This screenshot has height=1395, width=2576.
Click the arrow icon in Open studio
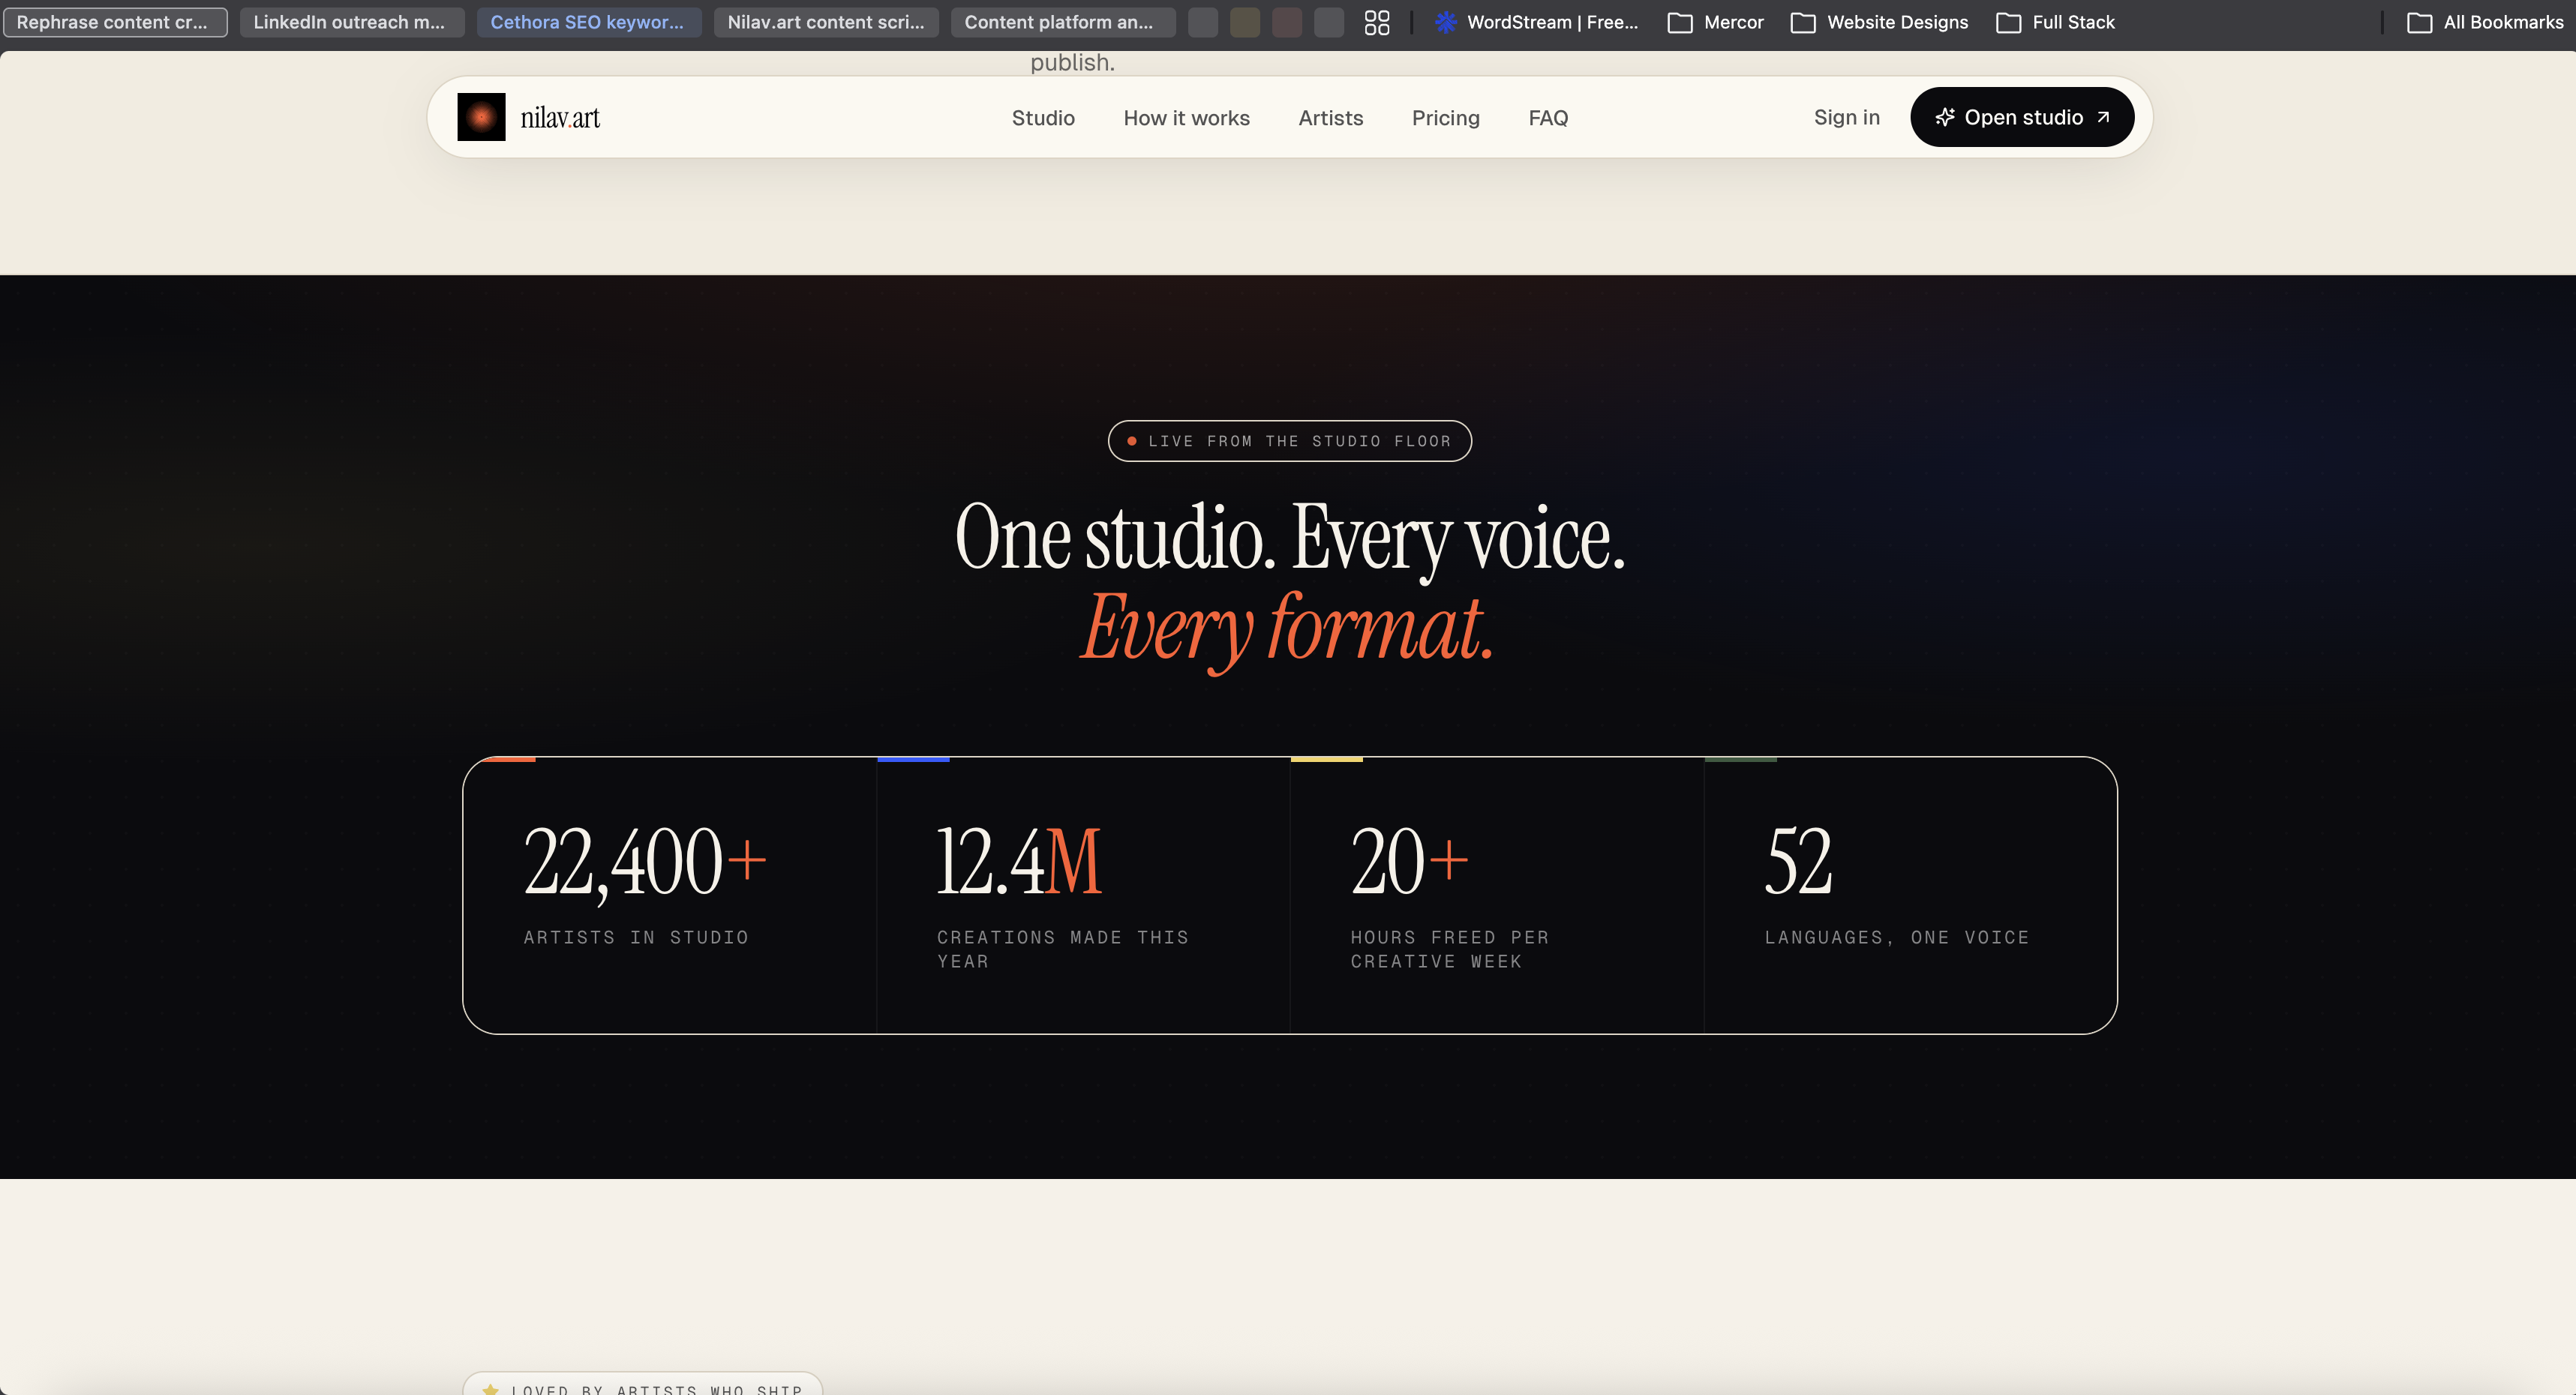(x=2103, y=117)
